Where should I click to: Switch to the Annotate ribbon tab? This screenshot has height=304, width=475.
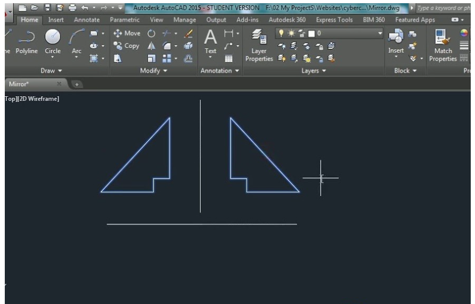pos(86,20)
